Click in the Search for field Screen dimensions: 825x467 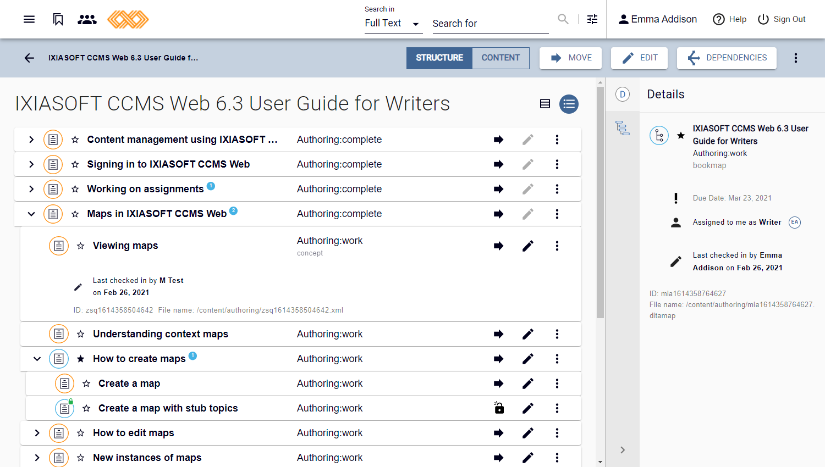coord(491,24)
